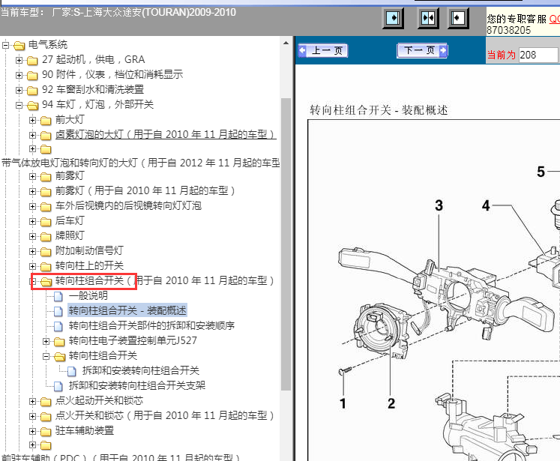560x461 pixels.
Task: Click the folder icon beside 前大灯
Action: pyautogui.click(x=46, y=120)
